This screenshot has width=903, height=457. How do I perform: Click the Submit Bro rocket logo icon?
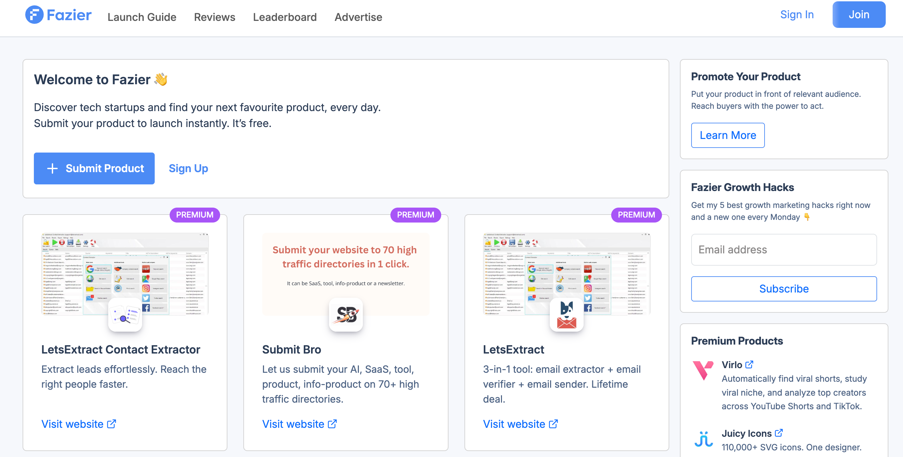[346, 314]
